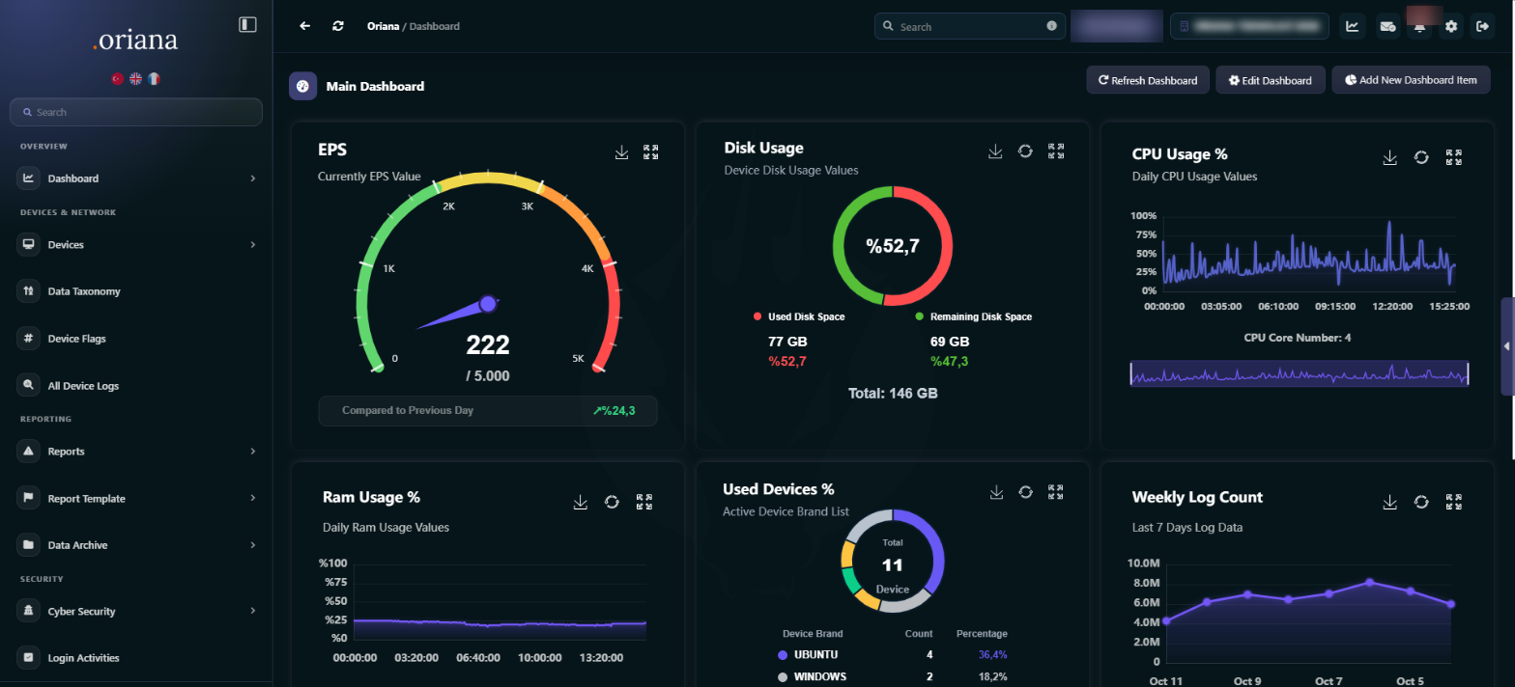Collapse the sidebar with the panel icon

[x=247, y=24]
